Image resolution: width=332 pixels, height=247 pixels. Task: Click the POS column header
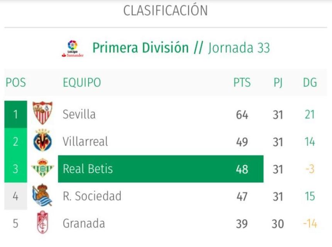pos(16,83)
